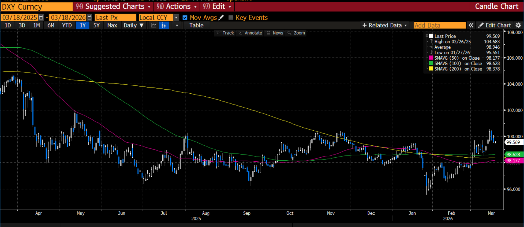
Task: Click the Edit Chart button
Action: click(495, 25)
